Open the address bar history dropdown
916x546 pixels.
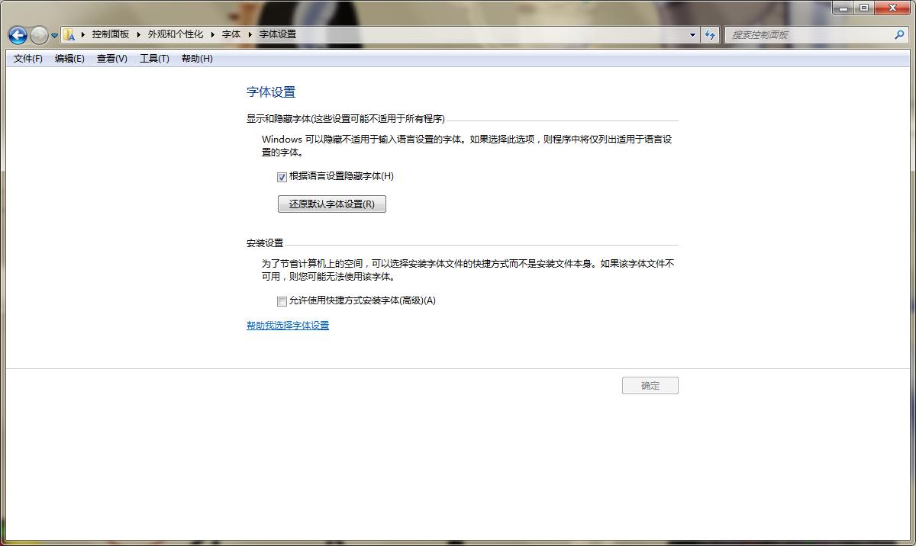point(692,34)
